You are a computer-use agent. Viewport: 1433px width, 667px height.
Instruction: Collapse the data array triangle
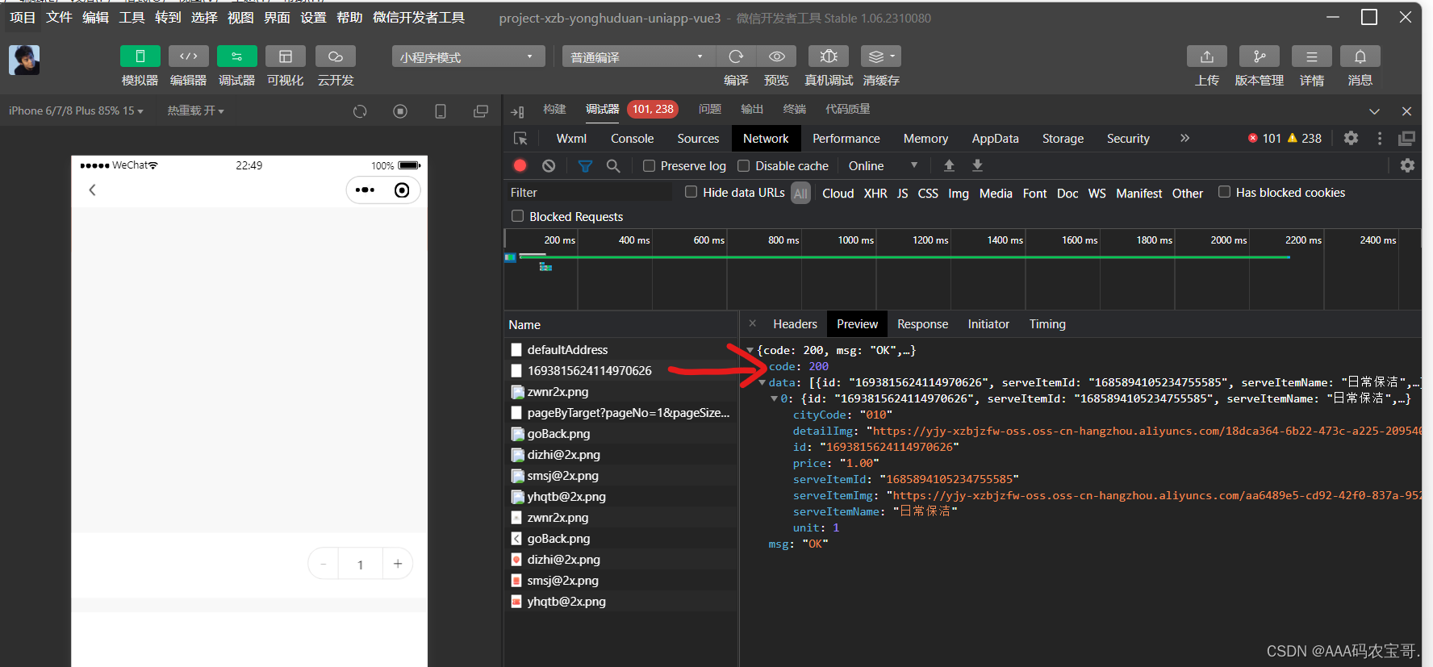(762, 383)
